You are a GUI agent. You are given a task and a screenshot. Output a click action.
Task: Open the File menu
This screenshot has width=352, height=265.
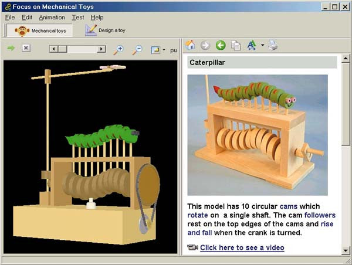point(9,18)
